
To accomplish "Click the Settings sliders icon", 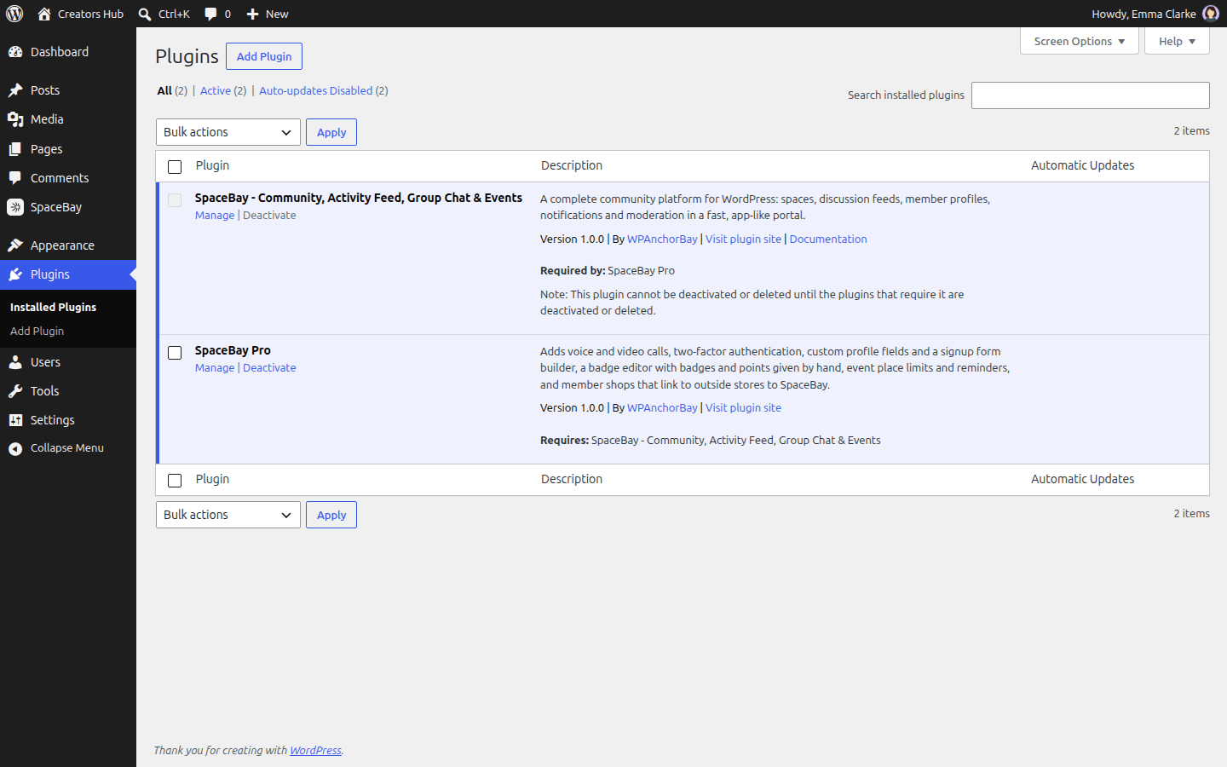I will click(15, 420).
